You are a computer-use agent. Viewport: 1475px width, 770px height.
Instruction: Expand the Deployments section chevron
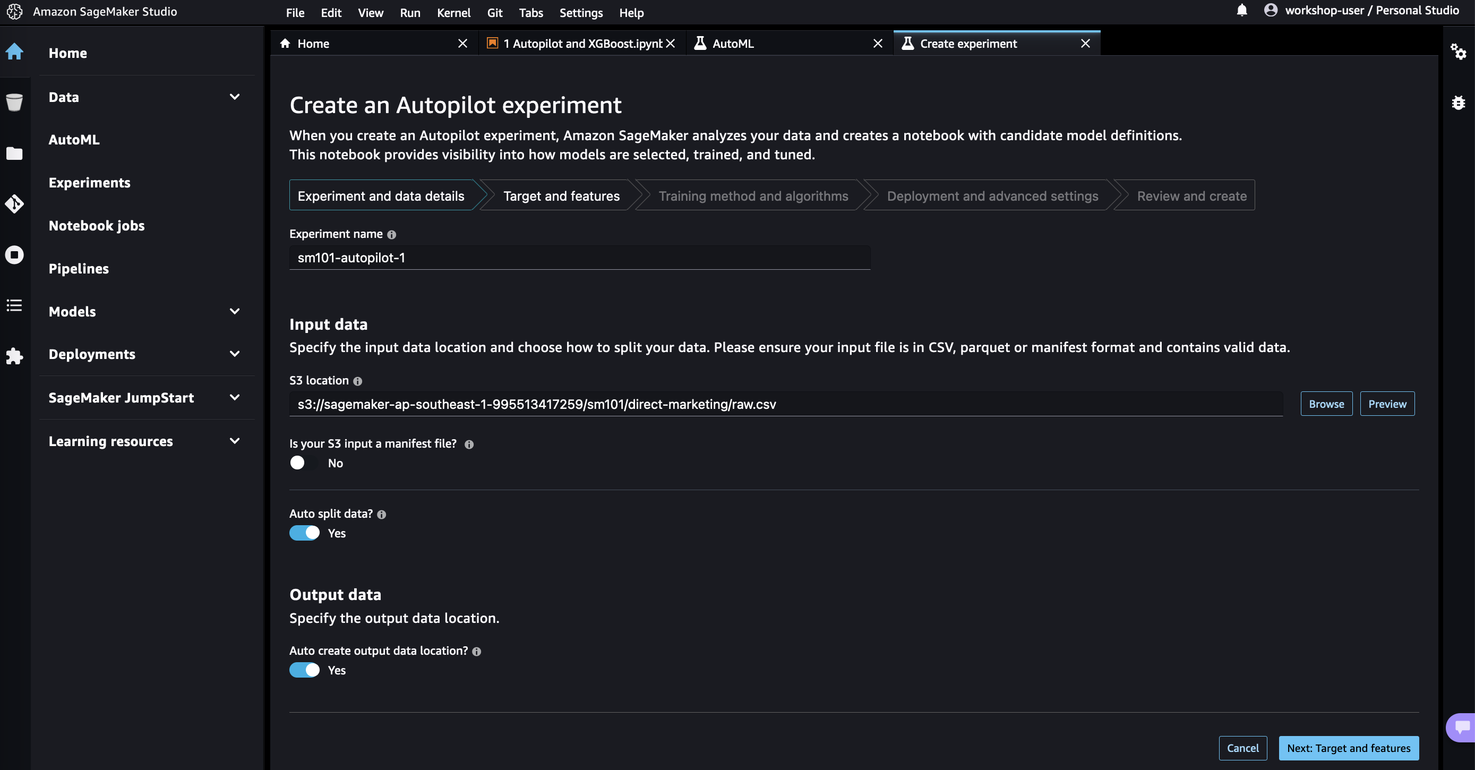[234, 354]
